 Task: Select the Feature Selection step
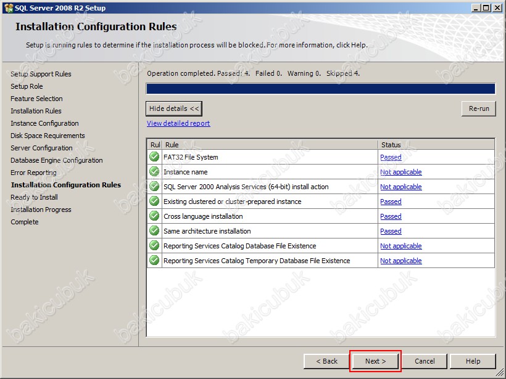[x=37, y=99]
